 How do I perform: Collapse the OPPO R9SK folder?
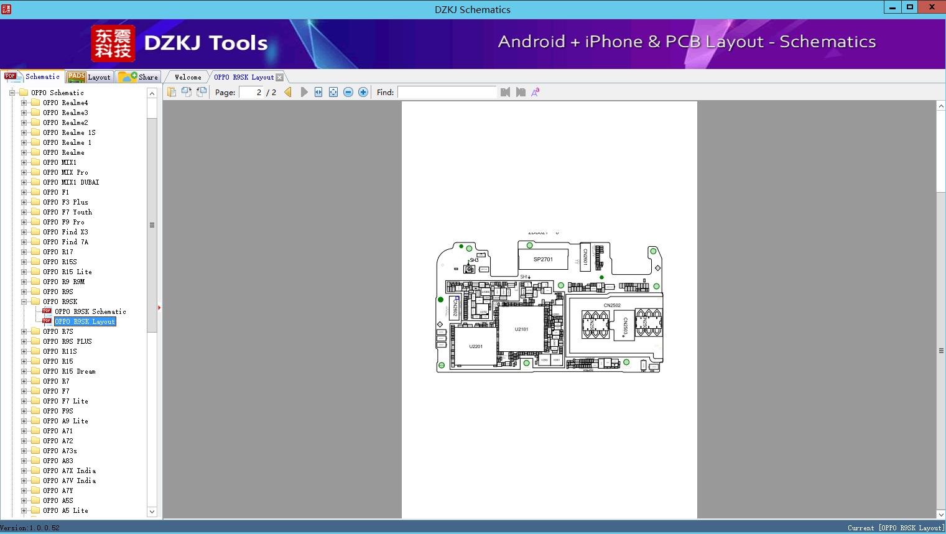[x=24, y=302]
